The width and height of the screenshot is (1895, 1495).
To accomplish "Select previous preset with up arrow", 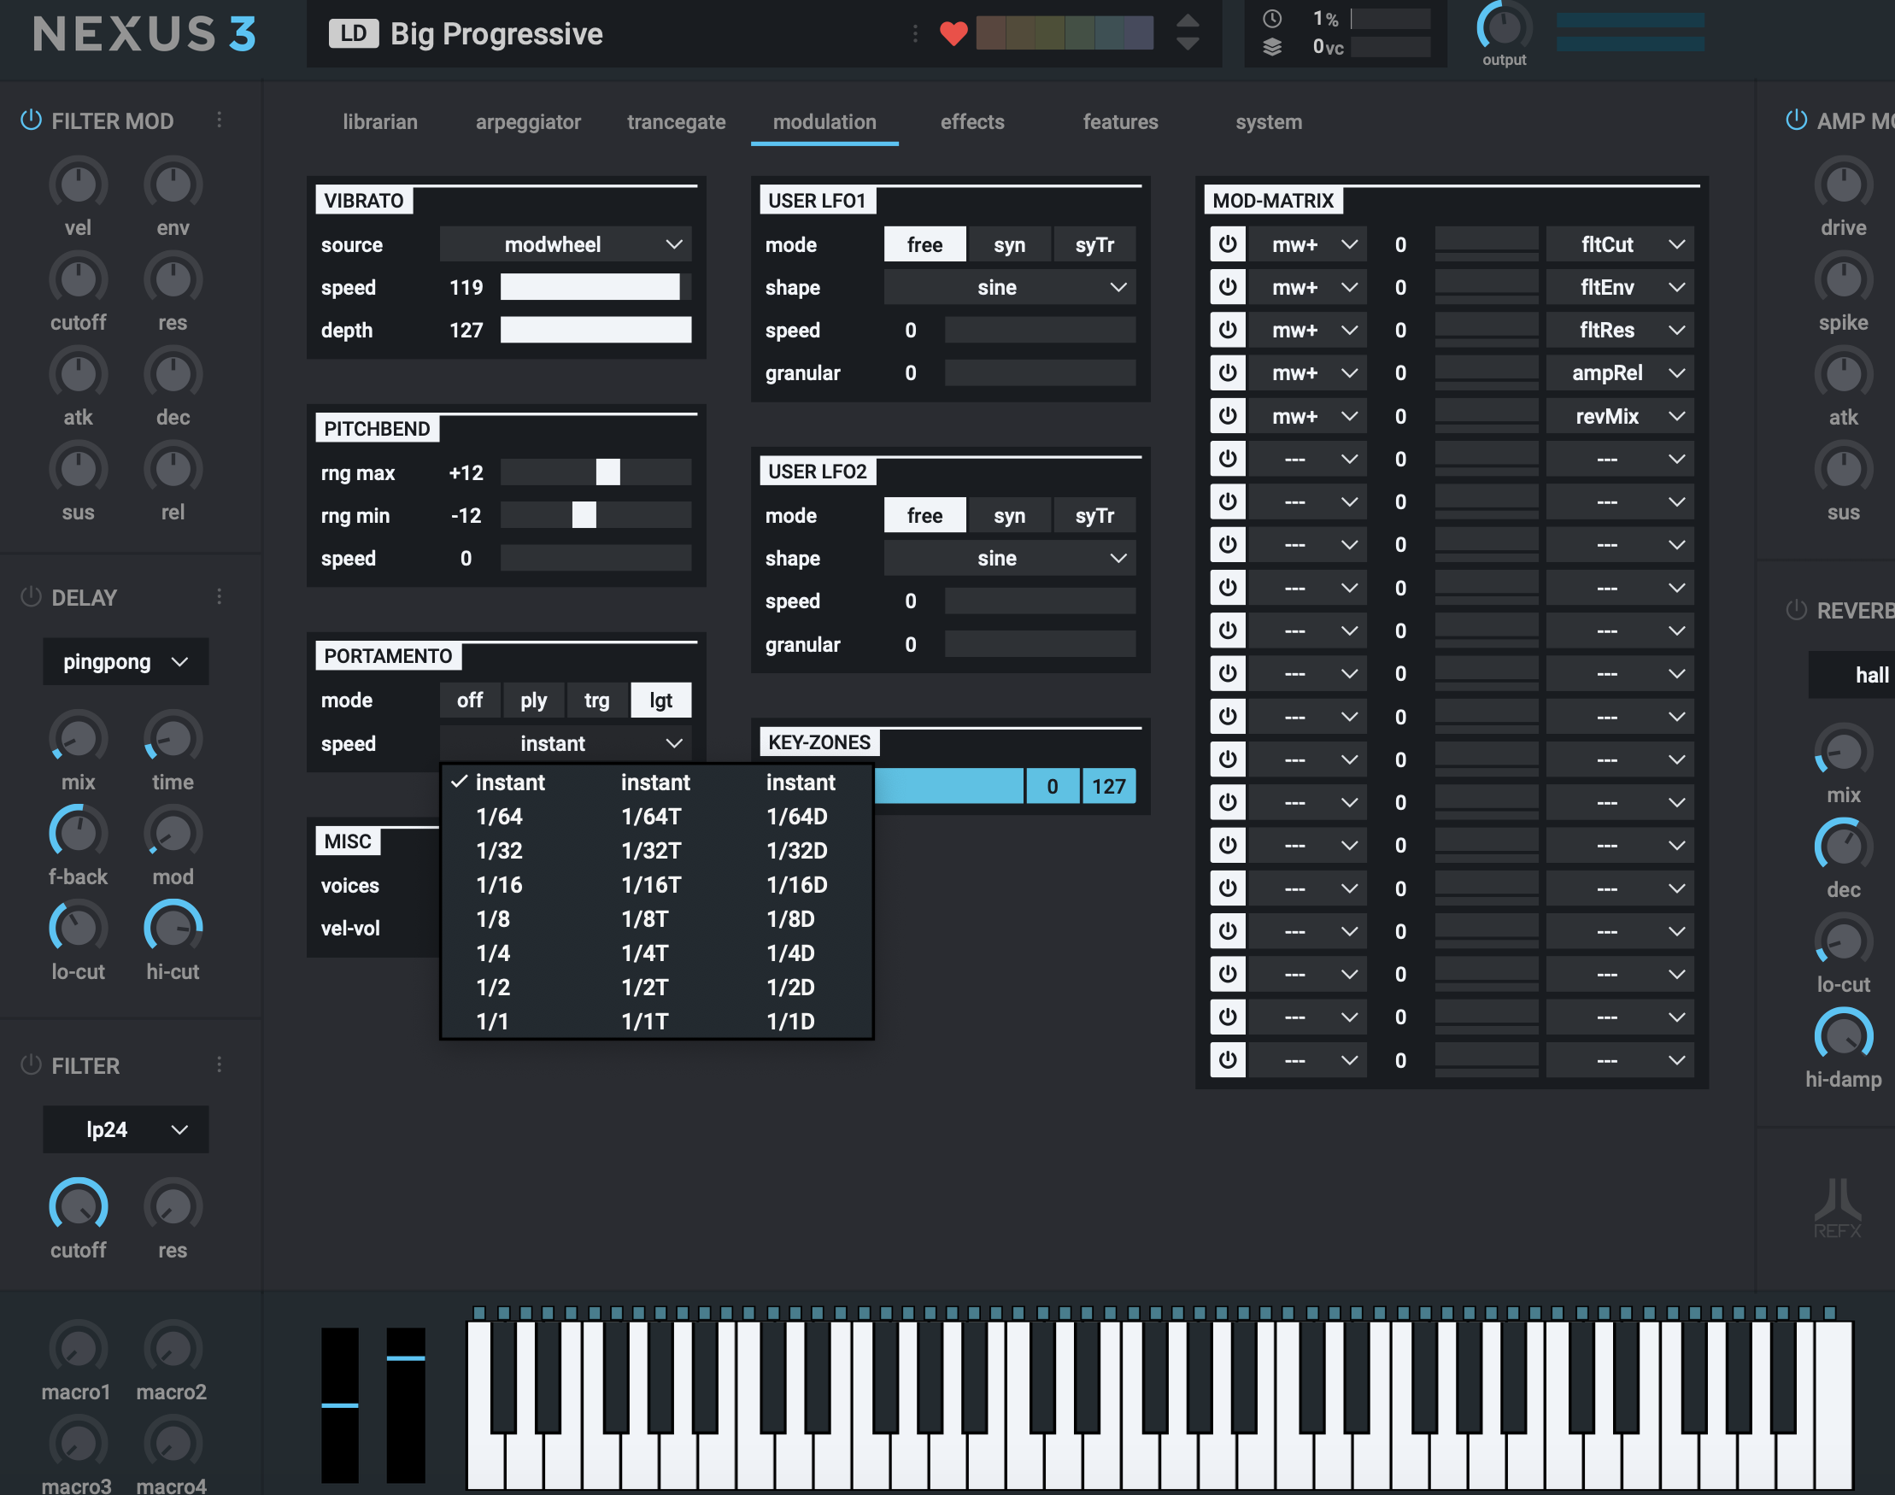I will click(1188, 21).
